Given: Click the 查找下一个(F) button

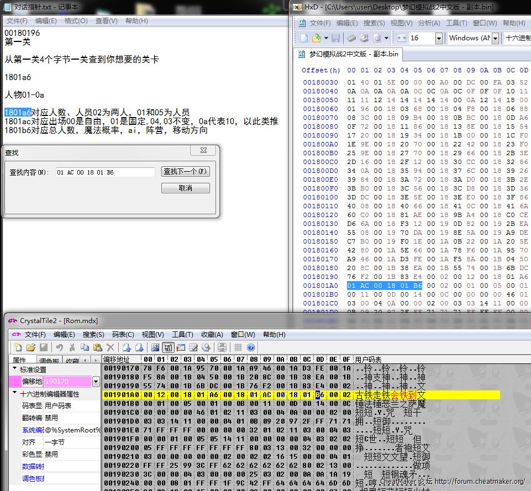Looking at the screenshot, I should point(185,172).
